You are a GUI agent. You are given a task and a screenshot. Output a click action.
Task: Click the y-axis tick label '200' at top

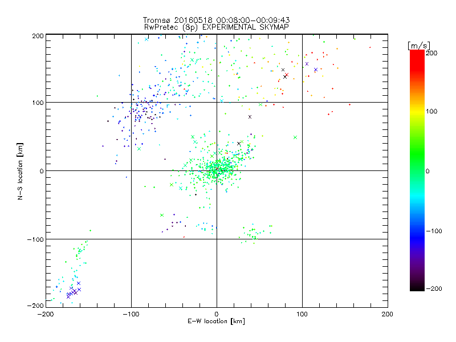pyautogui.click(x=38, y=36)
